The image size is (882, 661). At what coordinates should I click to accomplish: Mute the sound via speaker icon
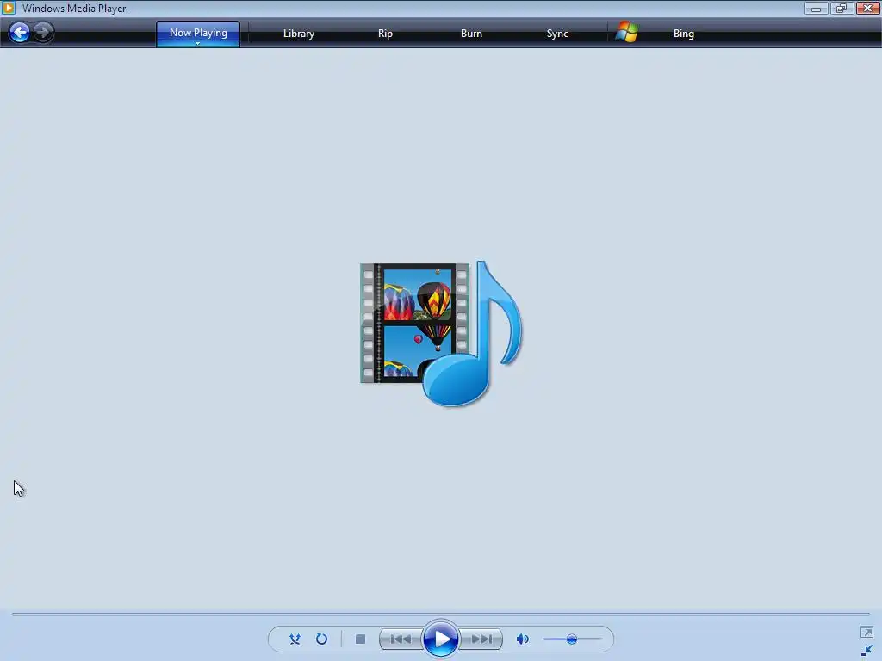pyautogui.click(x=523, y=639)
